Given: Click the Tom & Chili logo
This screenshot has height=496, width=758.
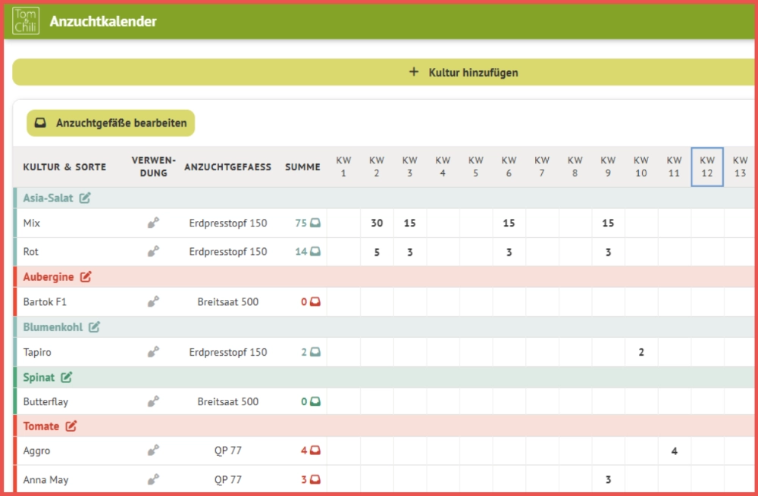Looking at the screenshot, I should click(26, 21).
